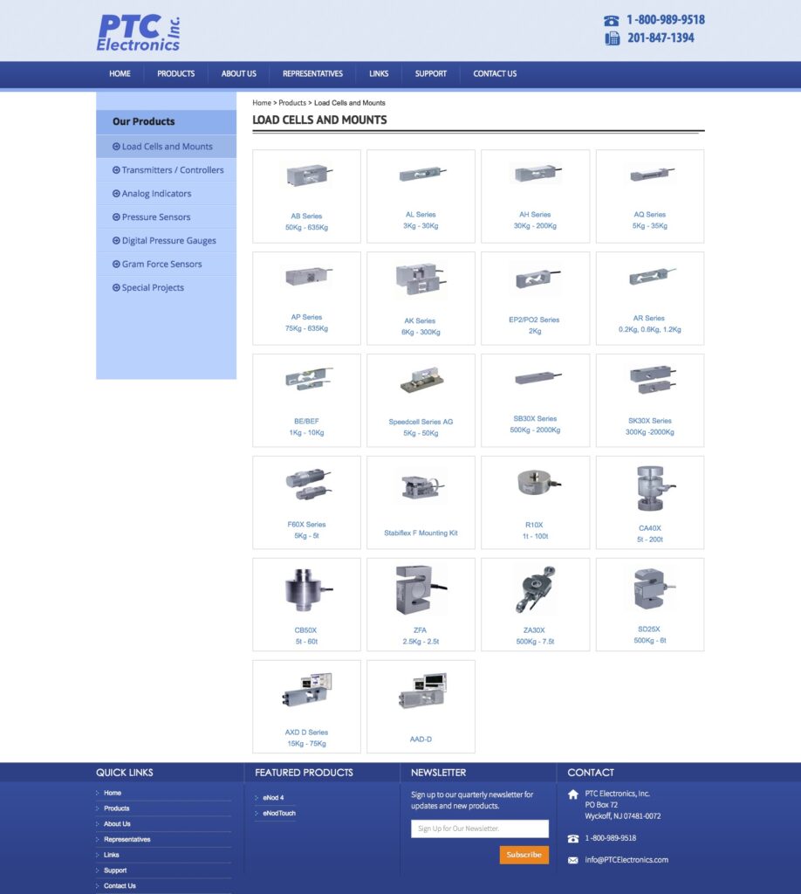
Task: Select Gram Force Sensors in the sidebar
Action: [161, 265]
